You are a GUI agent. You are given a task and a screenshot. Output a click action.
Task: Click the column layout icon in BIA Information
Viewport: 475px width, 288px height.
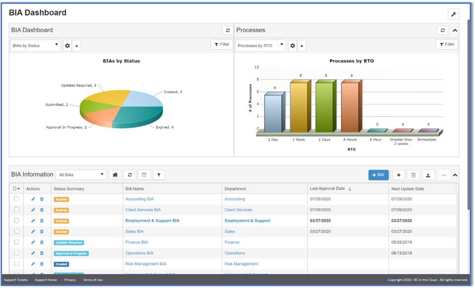point(143,175)
